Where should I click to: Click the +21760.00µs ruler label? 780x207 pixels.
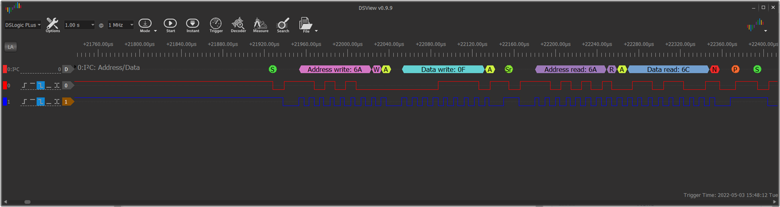(98, 44)
